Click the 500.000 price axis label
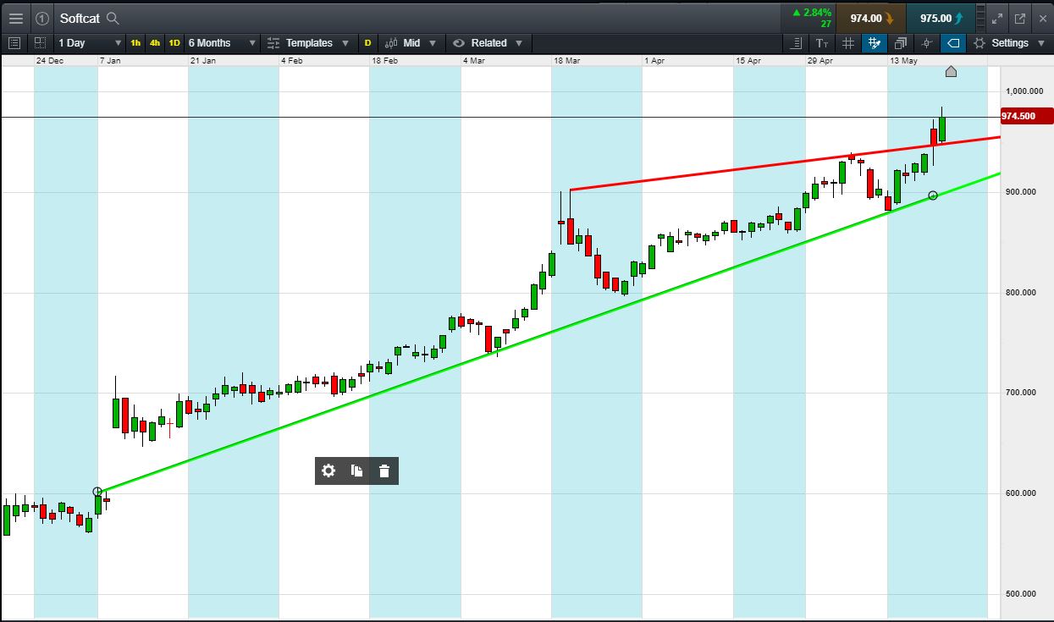This screenshot has width=1054, height=622. pyautogui.click(x=1021, y=594)
